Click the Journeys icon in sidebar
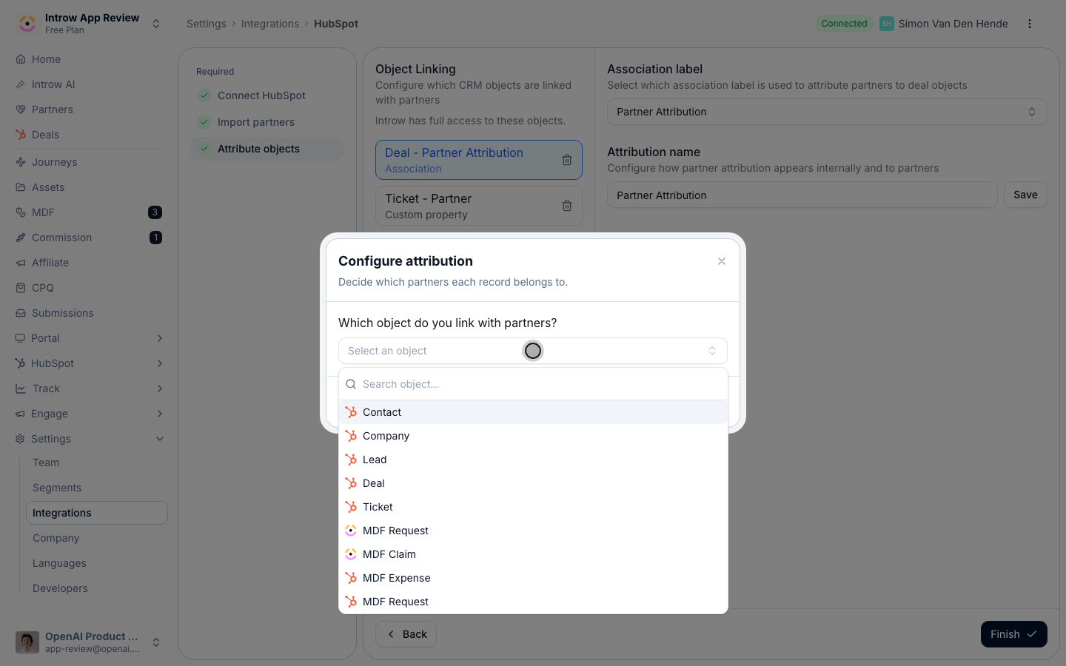 [21, 162]
